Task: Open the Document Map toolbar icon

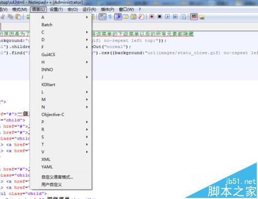Action: click(134, 17)
